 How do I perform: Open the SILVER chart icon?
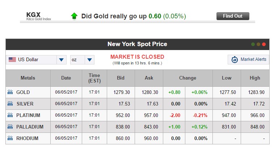pos(10,104)
